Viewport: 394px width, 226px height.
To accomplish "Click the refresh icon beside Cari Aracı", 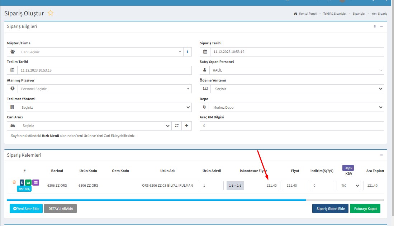I will [x=177, y=126].
